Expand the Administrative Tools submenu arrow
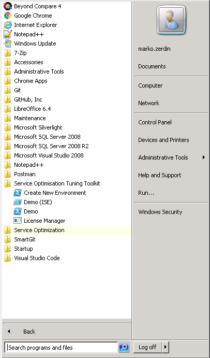 point(203,157)
